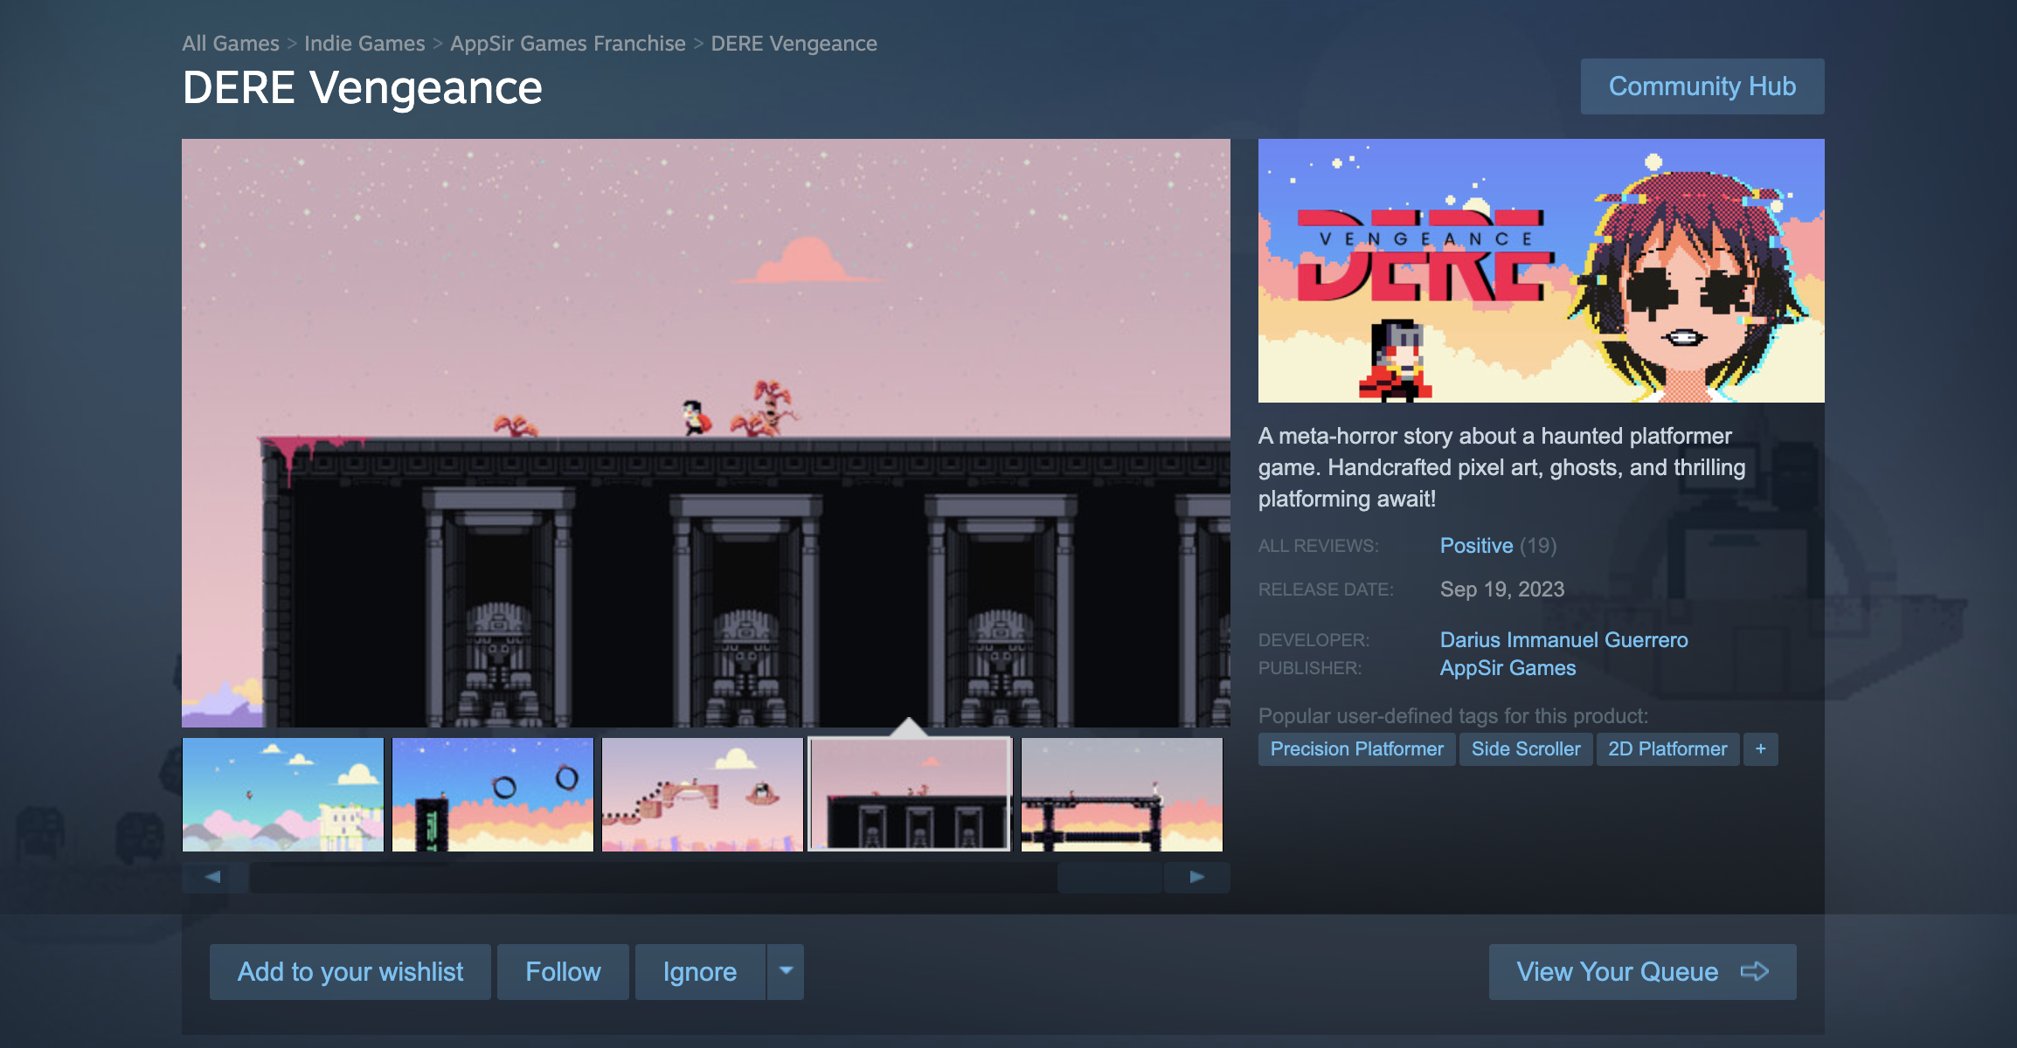Open developer Darius Immanuel Guerrero's page
2017x1048 pixels.
(x=1563, y=639)
